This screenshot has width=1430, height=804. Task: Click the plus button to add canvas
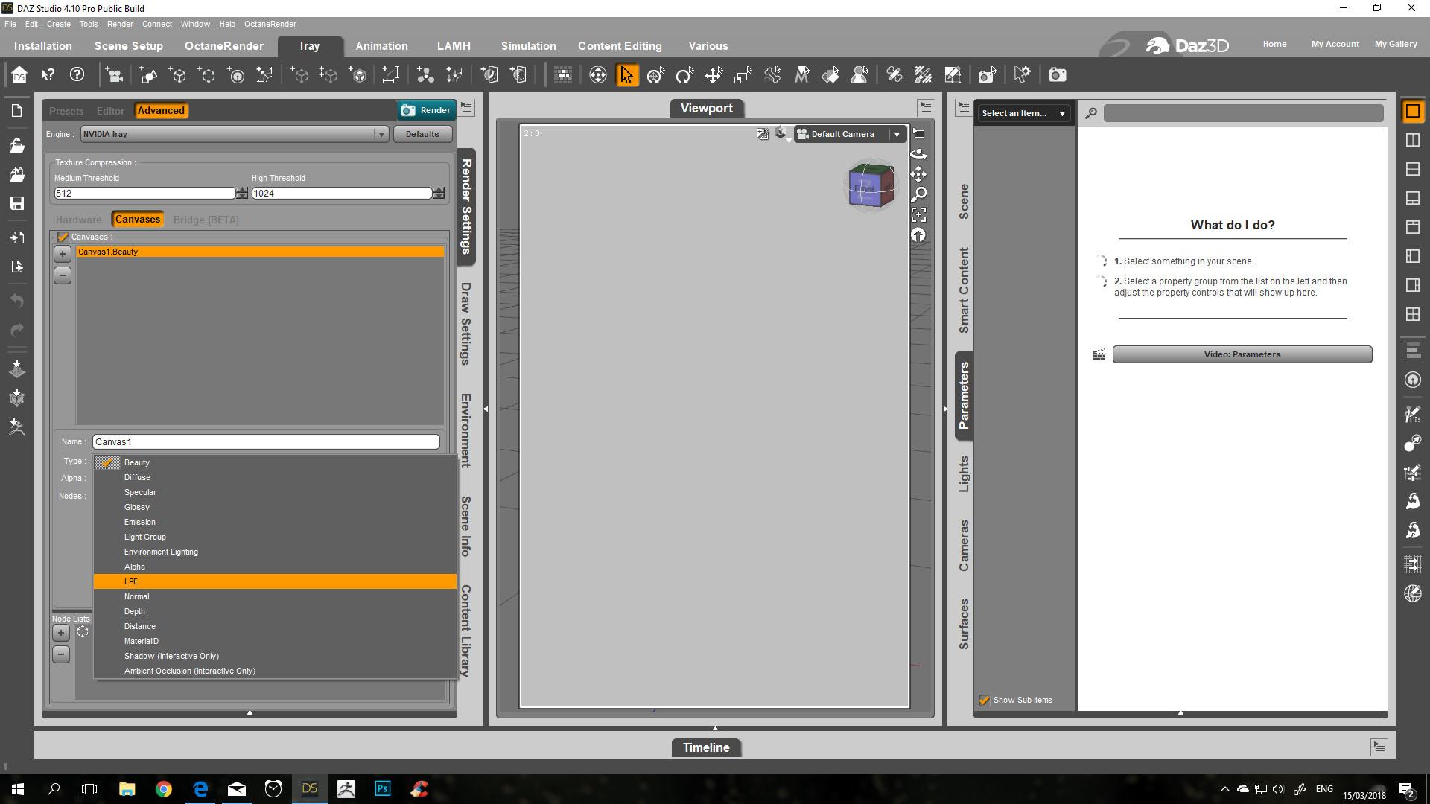[63, 253]
